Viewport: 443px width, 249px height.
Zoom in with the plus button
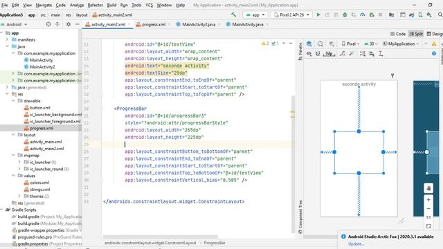point(428,200)
